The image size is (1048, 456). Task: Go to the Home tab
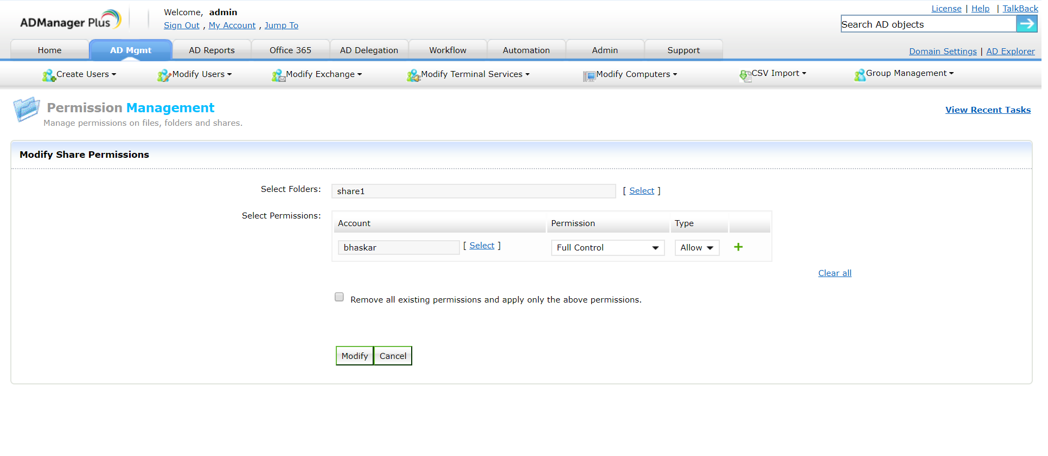pyautogui.click(x=49, y=50)
